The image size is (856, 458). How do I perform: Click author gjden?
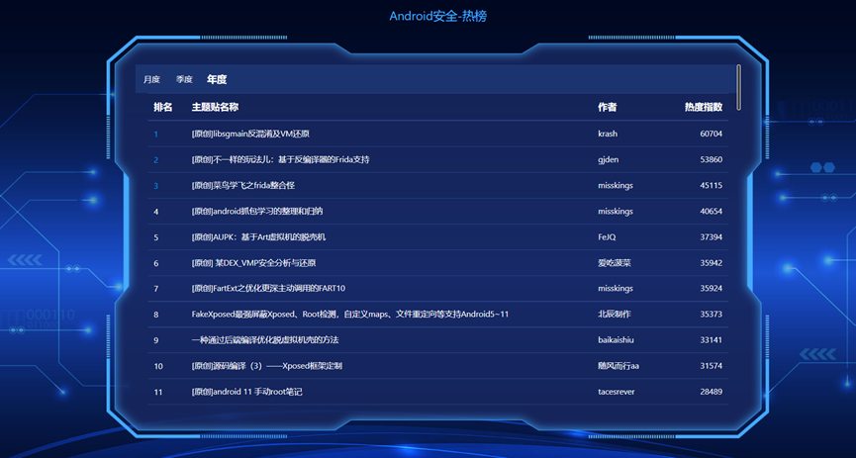pos(609,160)
